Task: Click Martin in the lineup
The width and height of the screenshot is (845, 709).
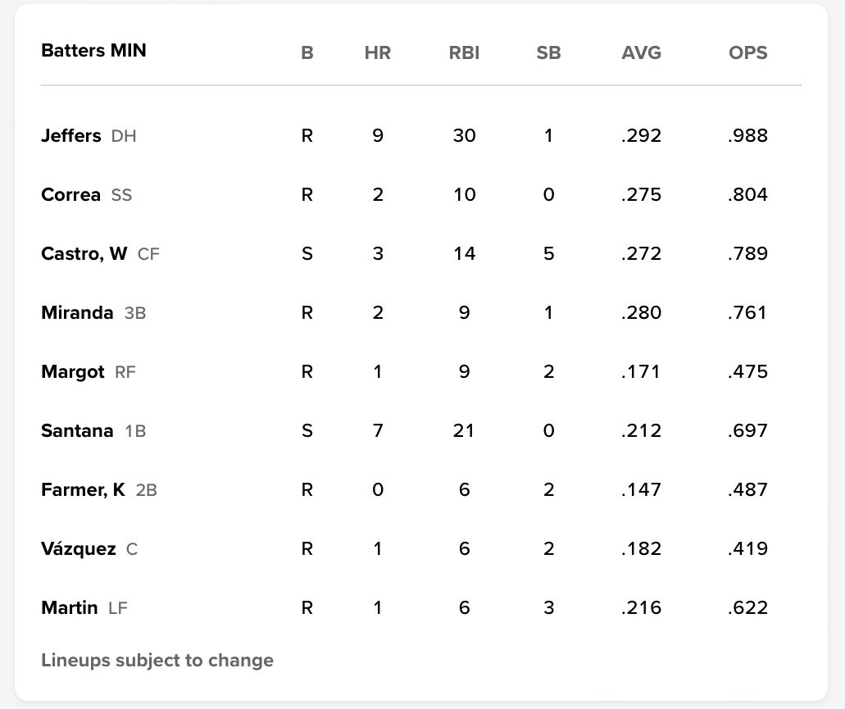Action: (x=70, y=608)
